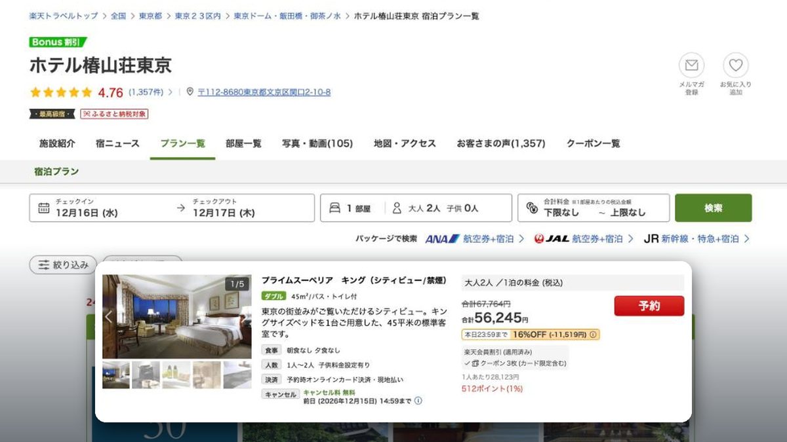
Task: Click plan title プライムスーペリア キング
Action: point(353,280)
